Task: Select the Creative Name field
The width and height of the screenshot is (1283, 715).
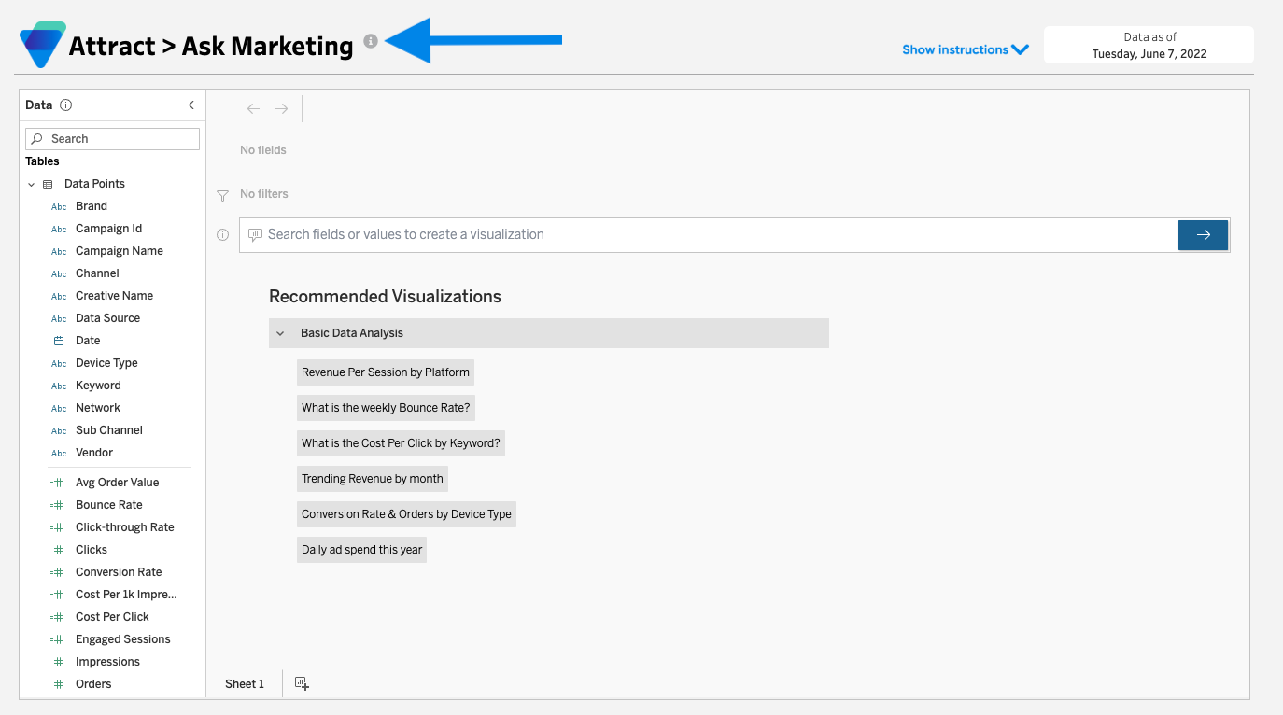Action: click(114, 296)
